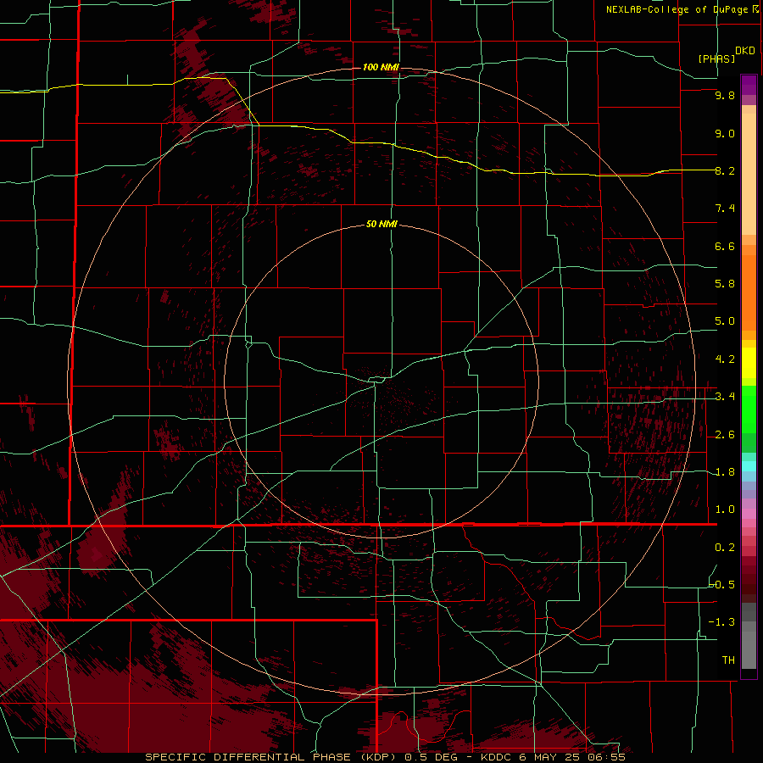Click the 5.0 value on the color scale
This screenshot has width=763, height=763.
point(725,321)
